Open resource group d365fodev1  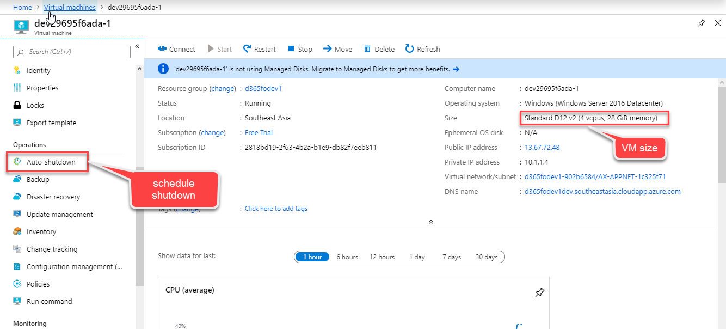[263, 88]
